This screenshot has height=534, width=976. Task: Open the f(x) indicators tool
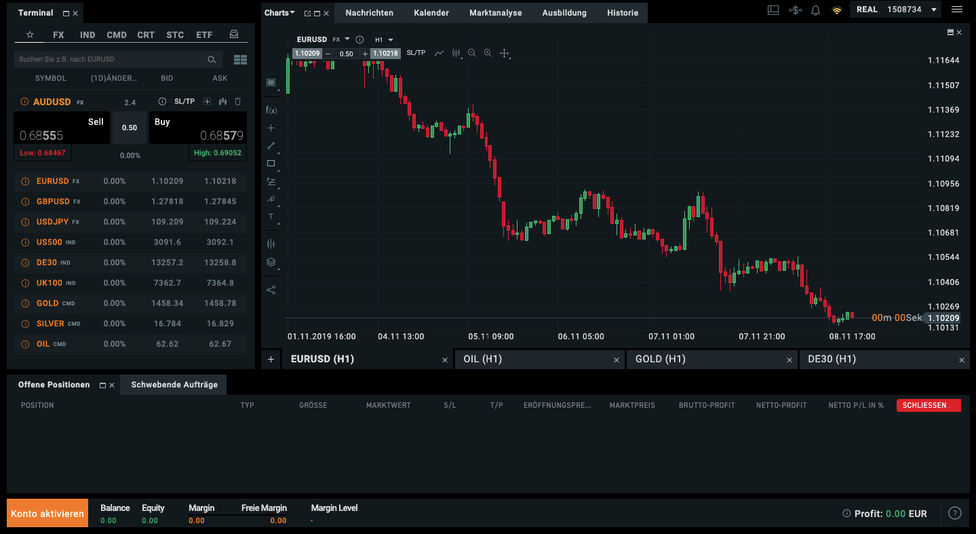coord(271,110)
